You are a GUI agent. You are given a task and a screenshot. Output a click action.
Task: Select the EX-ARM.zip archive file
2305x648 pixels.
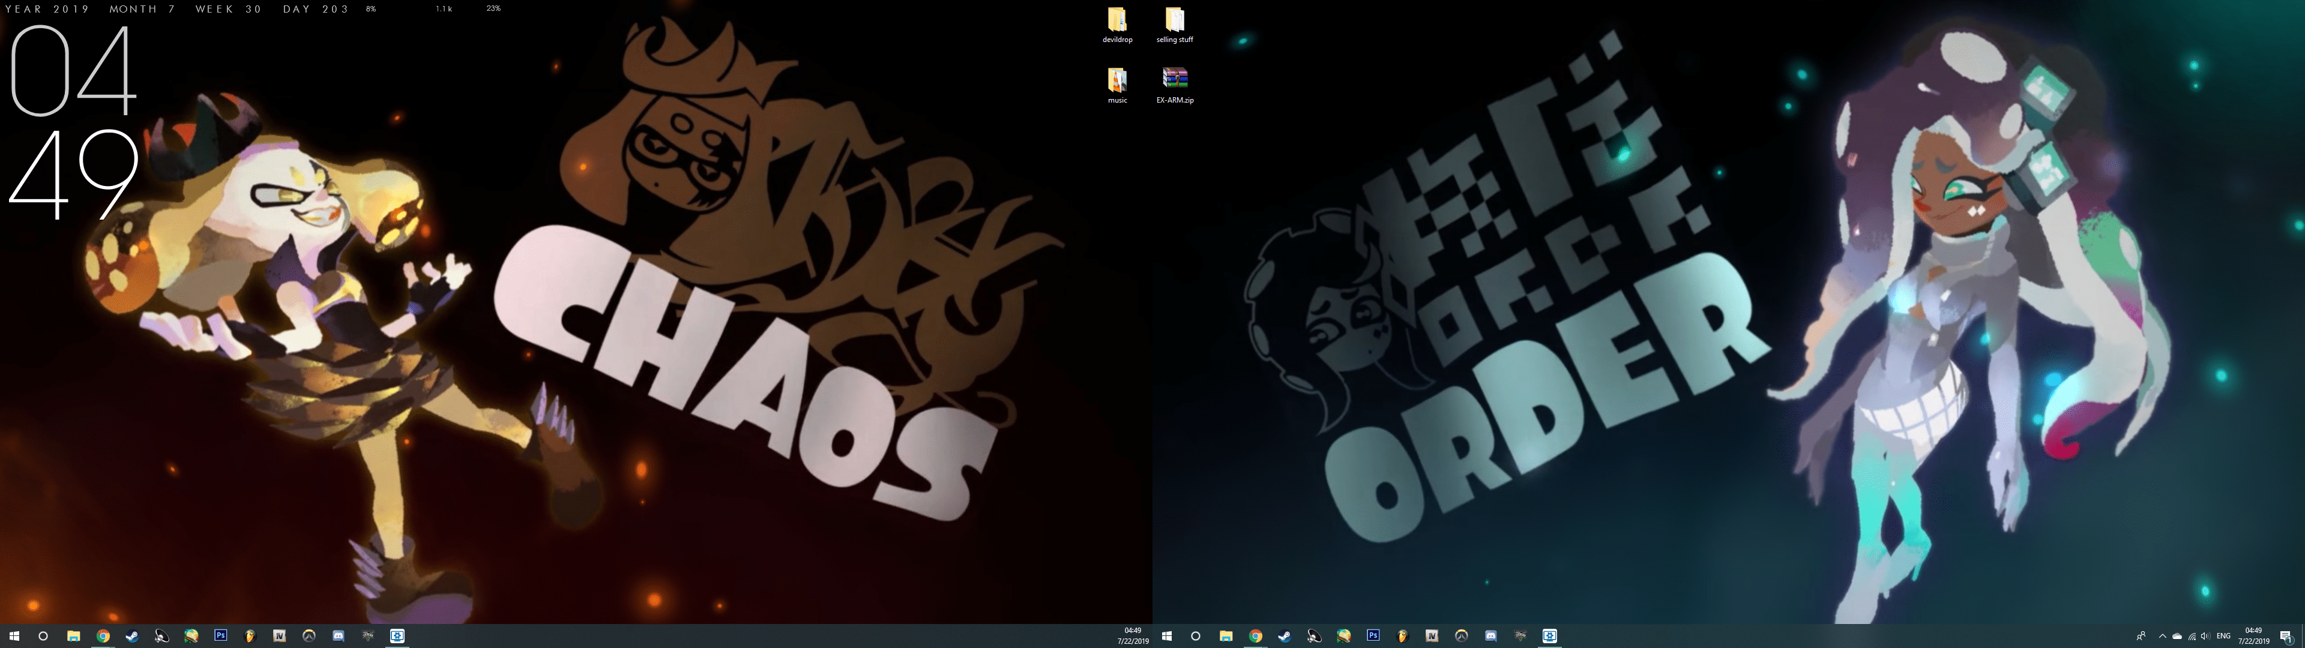click(1175, 86)
